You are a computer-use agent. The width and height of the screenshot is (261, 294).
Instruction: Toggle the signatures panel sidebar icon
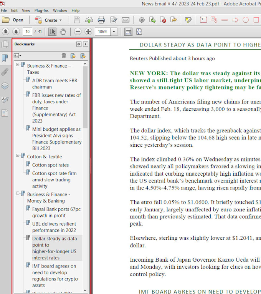[5, 100]
